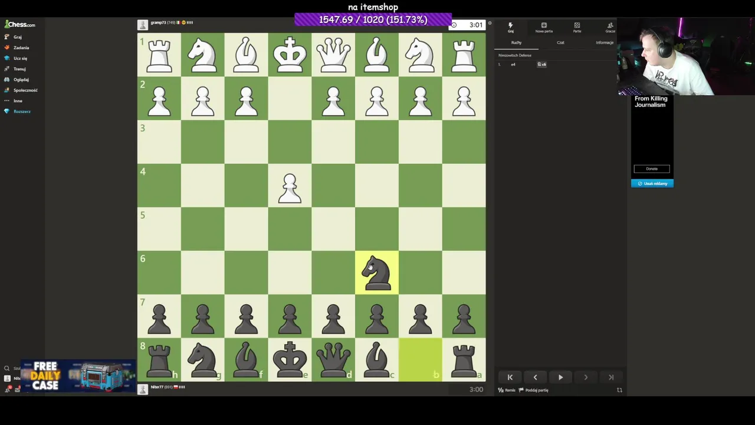Select the black pawn on e7
This screenshot has height=425, width=755.
pyautogui.click(x=290, y=316)
